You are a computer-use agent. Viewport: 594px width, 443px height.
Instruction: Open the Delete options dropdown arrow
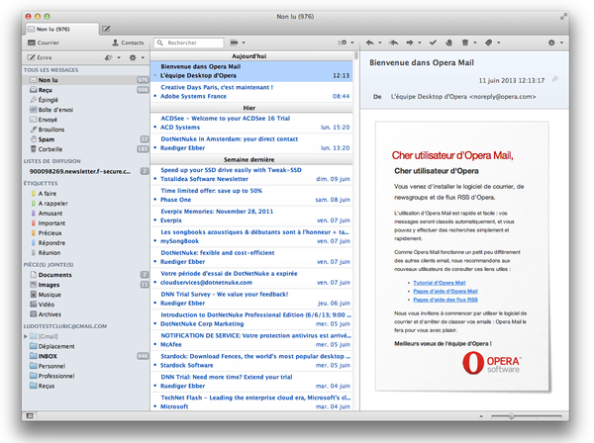[474, 43]
